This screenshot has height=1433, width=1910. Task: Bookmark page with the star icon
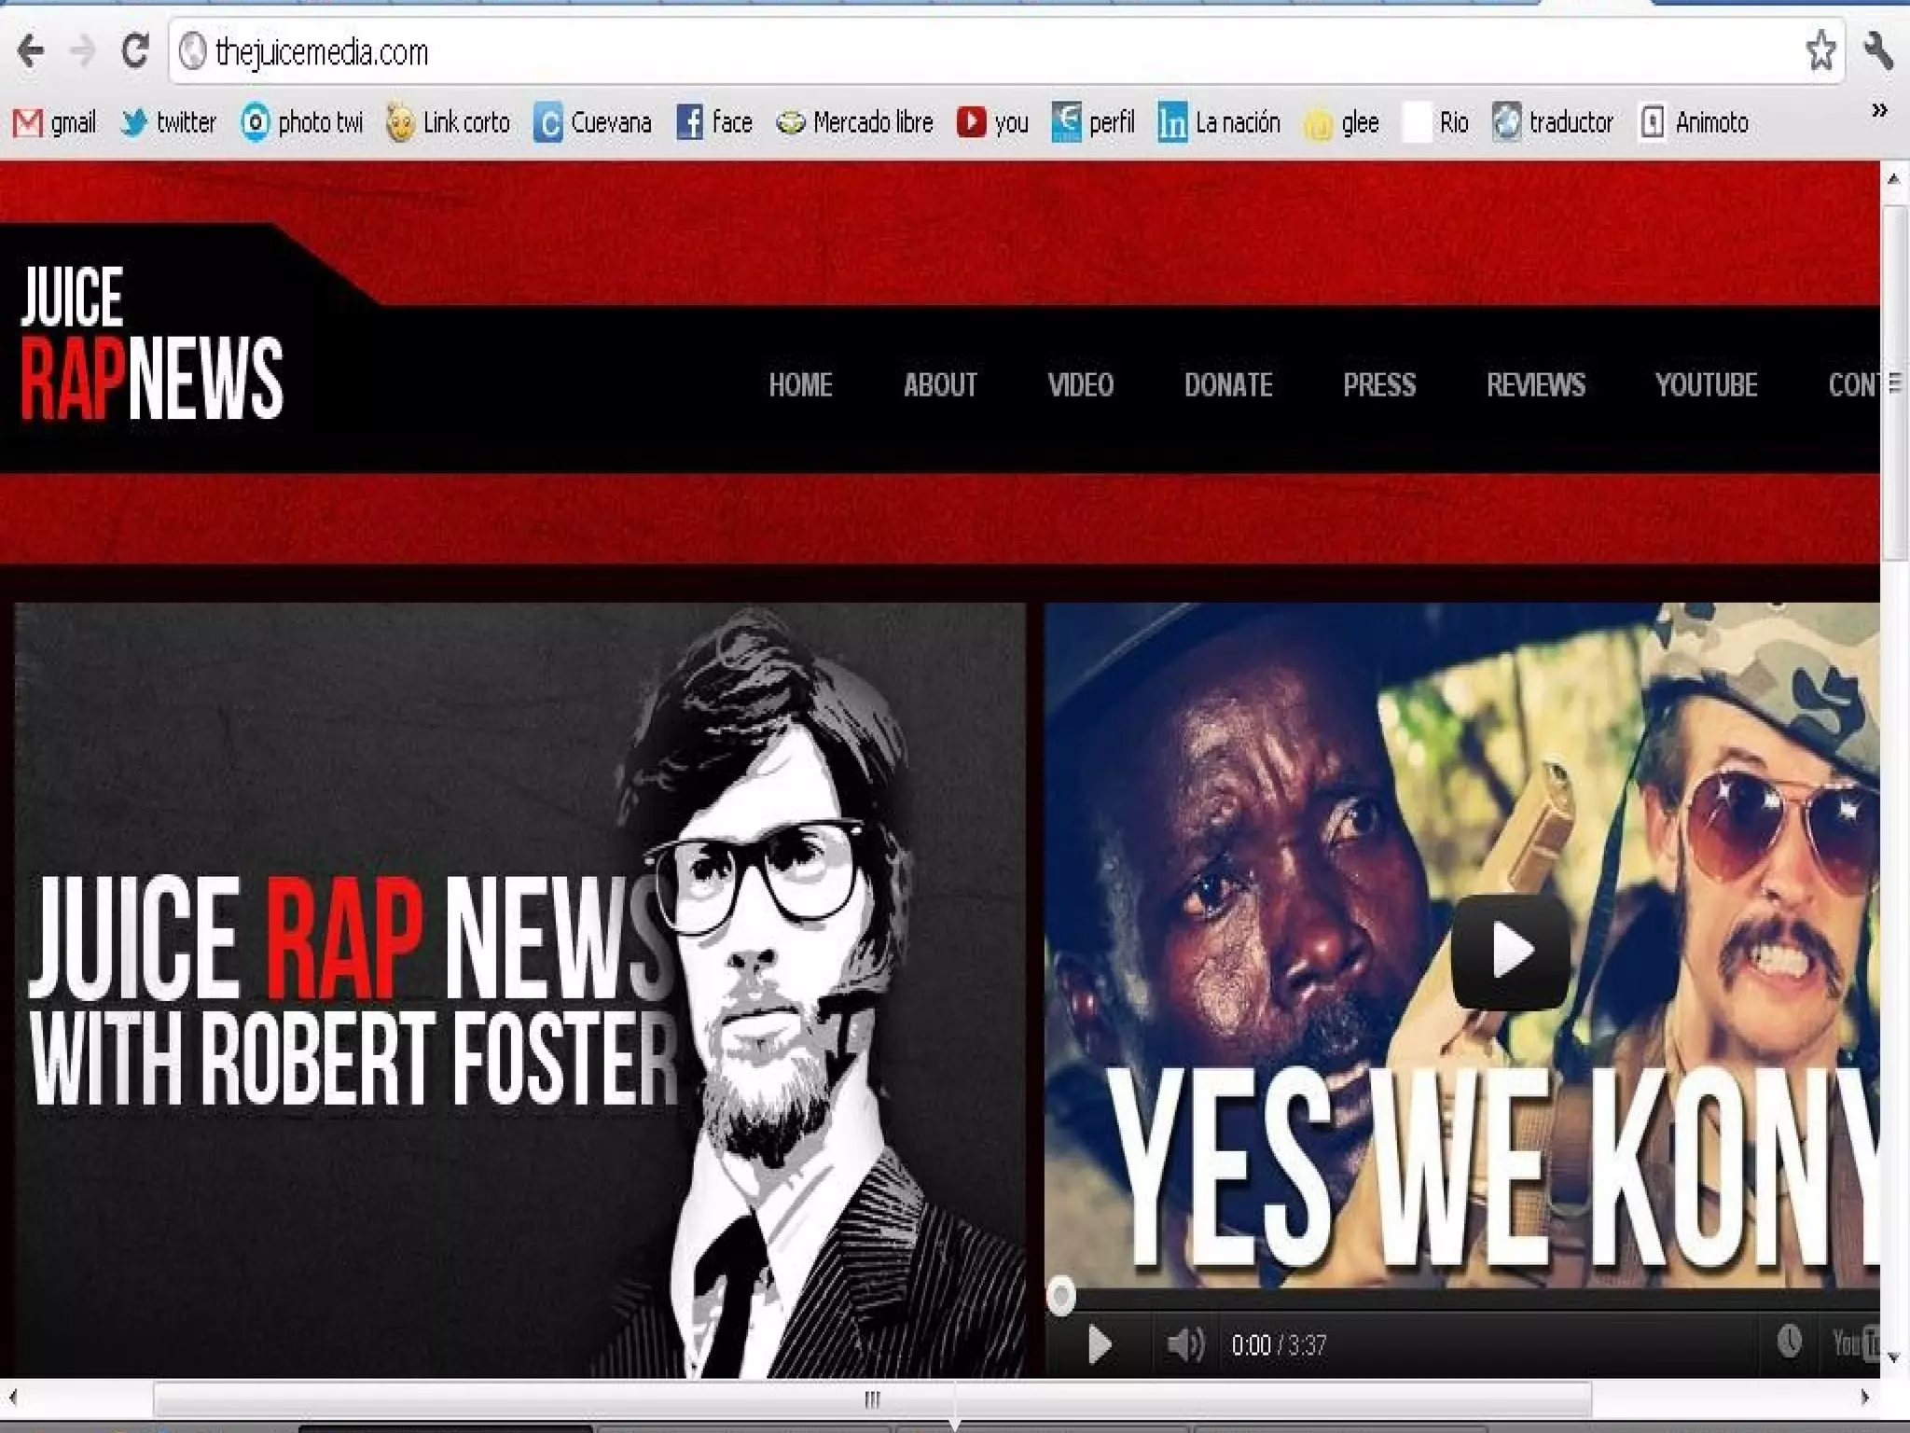[1820, 50]
